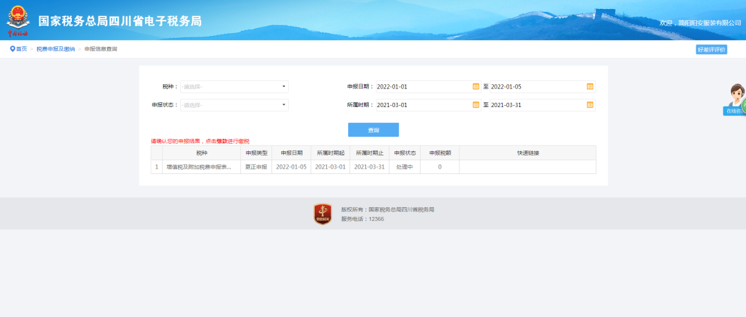The image size is (746, 317).
Task: Open calendar for 申报日期 start date
Action: click(x=475, y=86)
